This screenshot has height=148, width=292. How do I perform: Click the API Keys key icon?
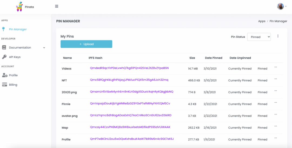4,57
